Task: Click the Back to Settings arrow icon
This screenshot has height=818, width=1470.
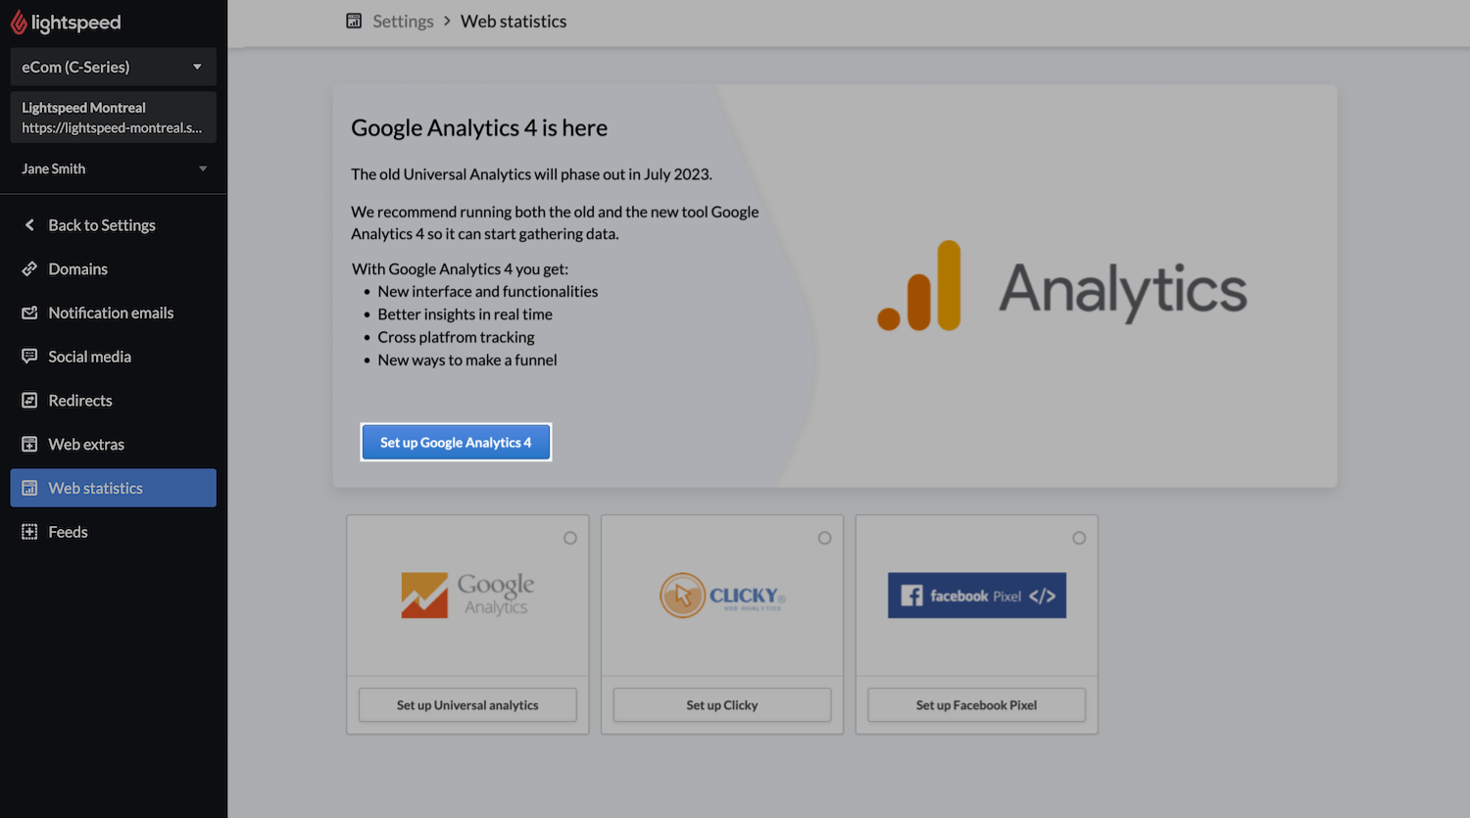Action: (29, 225)
